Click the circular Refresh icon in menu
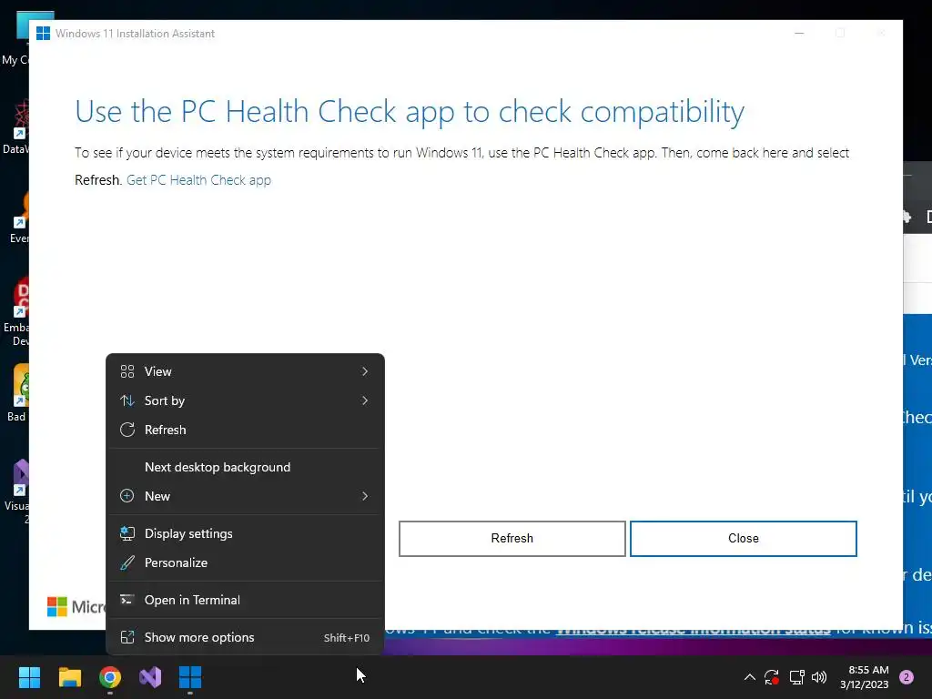 (127, 430)
